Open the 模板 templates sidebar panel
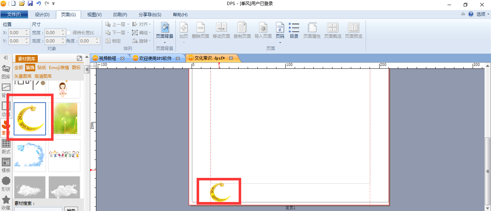The width and height of the screenshot is (491, 211). pyautogui.click(x=6, y=165)
